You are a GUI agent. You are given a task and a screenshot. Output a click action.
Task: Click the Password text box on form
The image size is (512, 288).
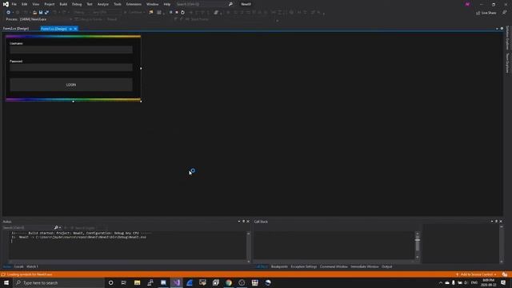(71, 67)
